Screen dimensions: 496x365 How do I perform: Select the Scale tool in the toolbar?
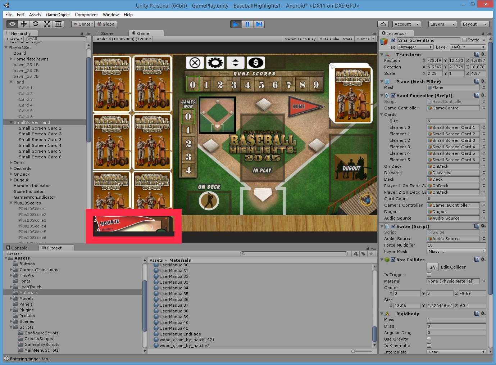pyautogui.click(x=47, y=24)
